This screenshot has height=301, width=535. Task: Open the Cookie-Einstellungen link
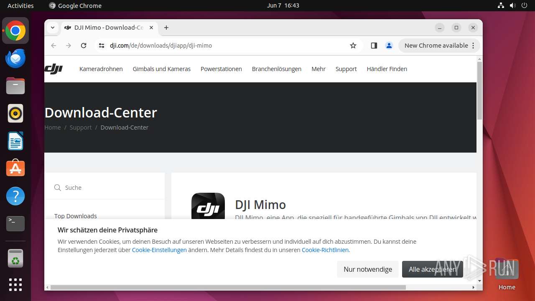click(x=159, y=250)
